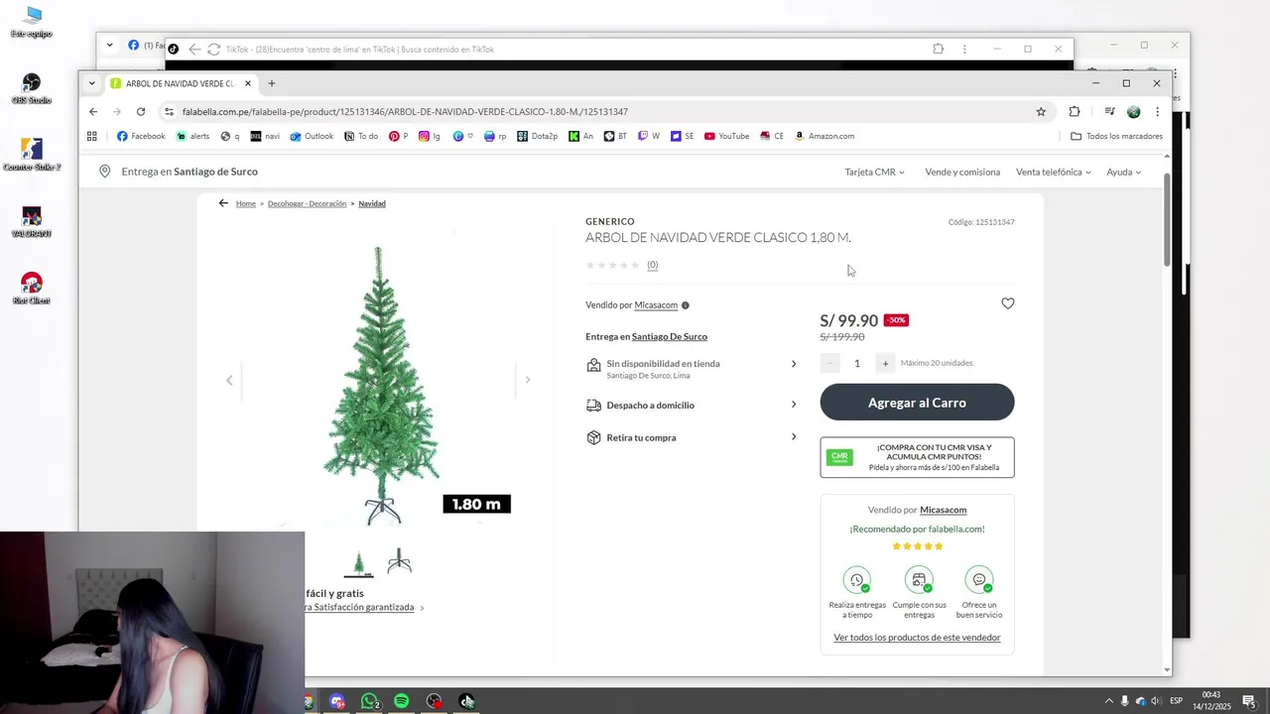The height and width of the screenshot is (714, 1270).
Task: Open WhatsApp from the taskbar
Action: click(x=370, y=701)
